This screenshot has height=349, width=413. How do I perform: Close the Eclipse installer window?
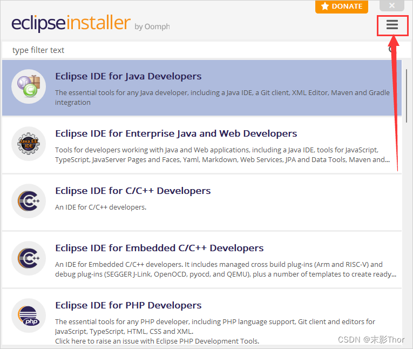click(x=392, y=5)
